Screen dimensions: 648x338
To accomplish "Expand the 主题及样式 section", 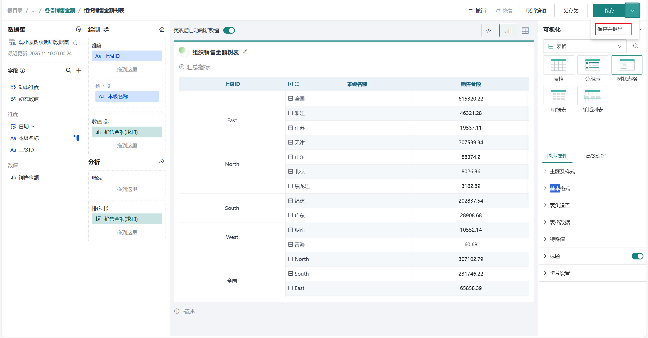I will coord(562,172).
